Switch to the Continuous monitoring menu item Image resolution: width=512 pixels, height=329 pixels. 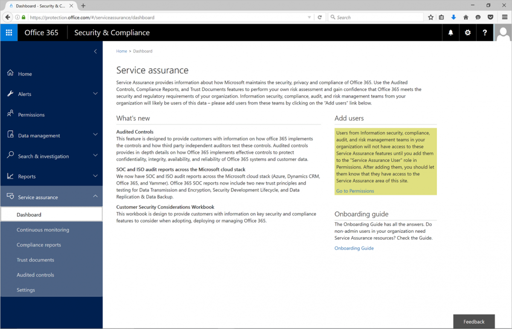[x=43, y=229]
